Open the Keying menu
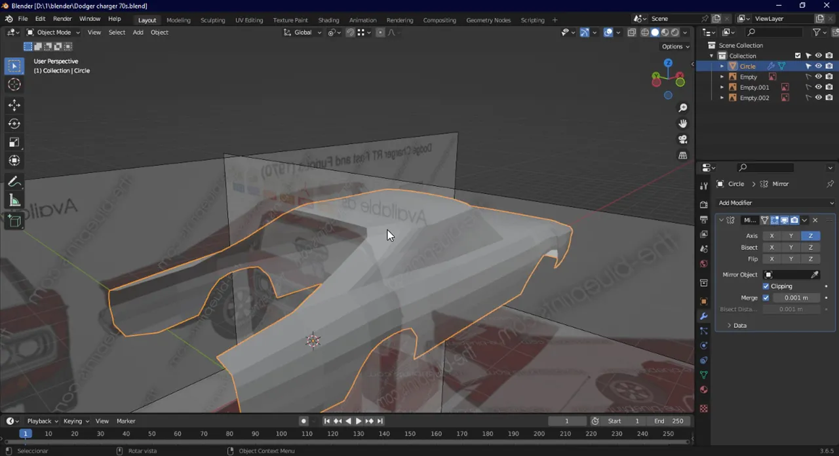The image size is (839, 456). point(75,421)
